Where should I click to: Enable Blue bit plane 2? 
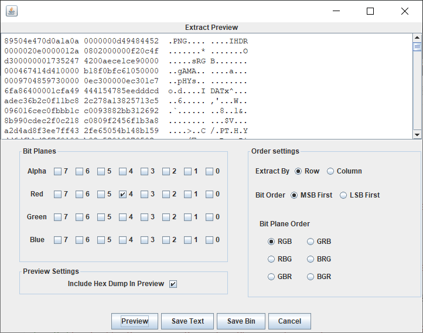(166, 240)
